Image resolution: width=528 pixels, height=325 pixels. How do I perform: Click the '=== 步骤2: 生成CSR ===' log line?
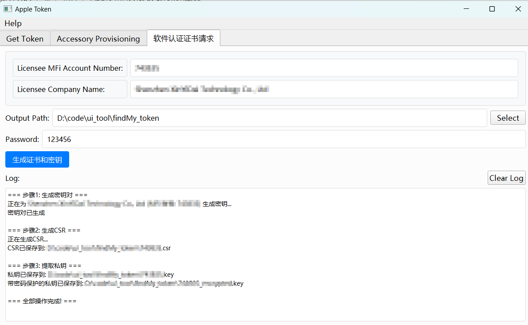pyautogui.click(x=44, y=230)
